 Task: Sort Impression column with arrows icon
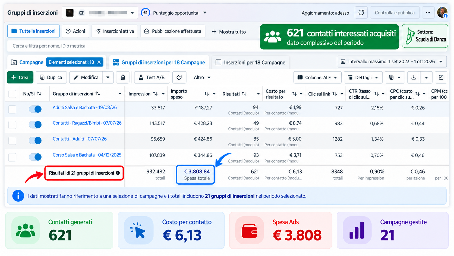[155, 94]
